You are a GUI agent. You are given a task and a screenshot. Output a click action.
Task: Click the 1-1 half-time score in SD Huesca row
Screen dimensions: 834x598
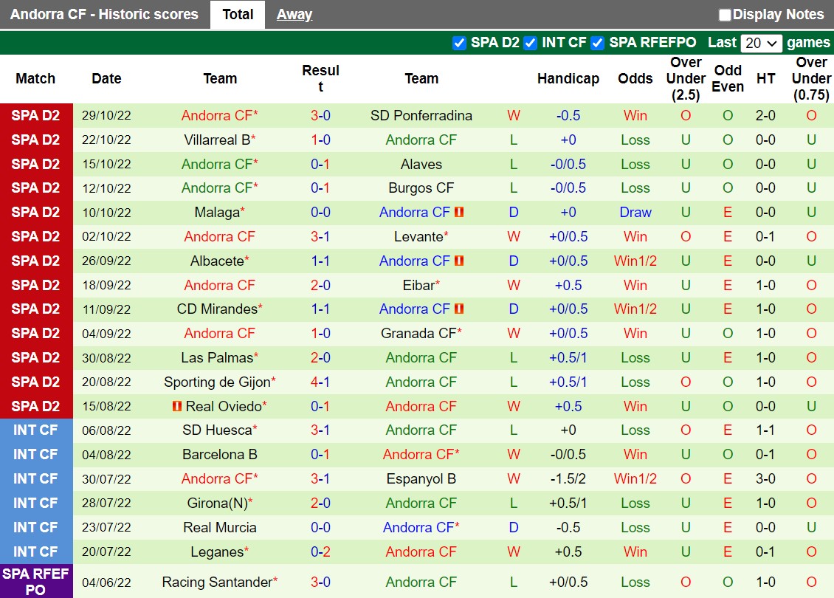coord(765,430)
